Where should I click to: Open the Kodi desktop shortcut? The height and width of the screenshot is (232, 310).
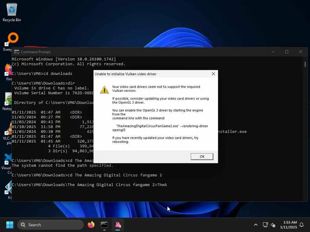pyautogui.click(x=9, y=190)
